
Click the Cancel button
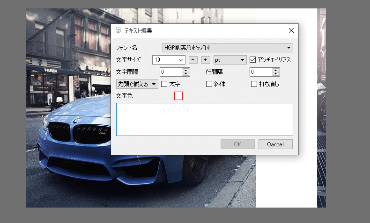click(275, 144)
